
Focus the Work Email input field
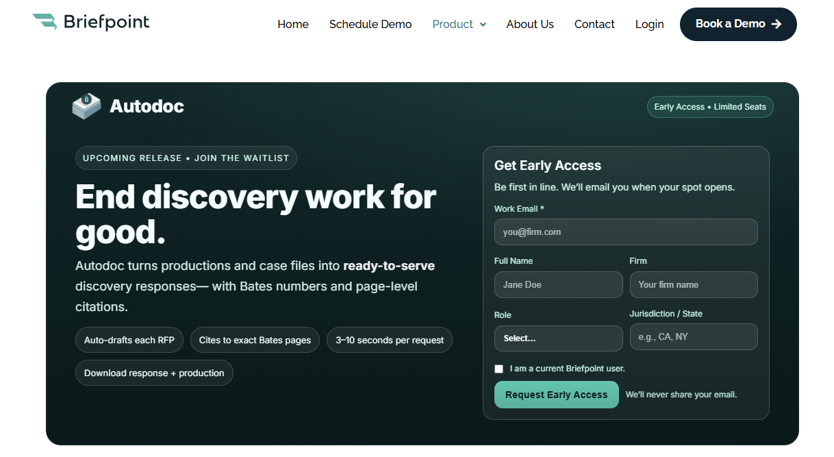point(625,232)
